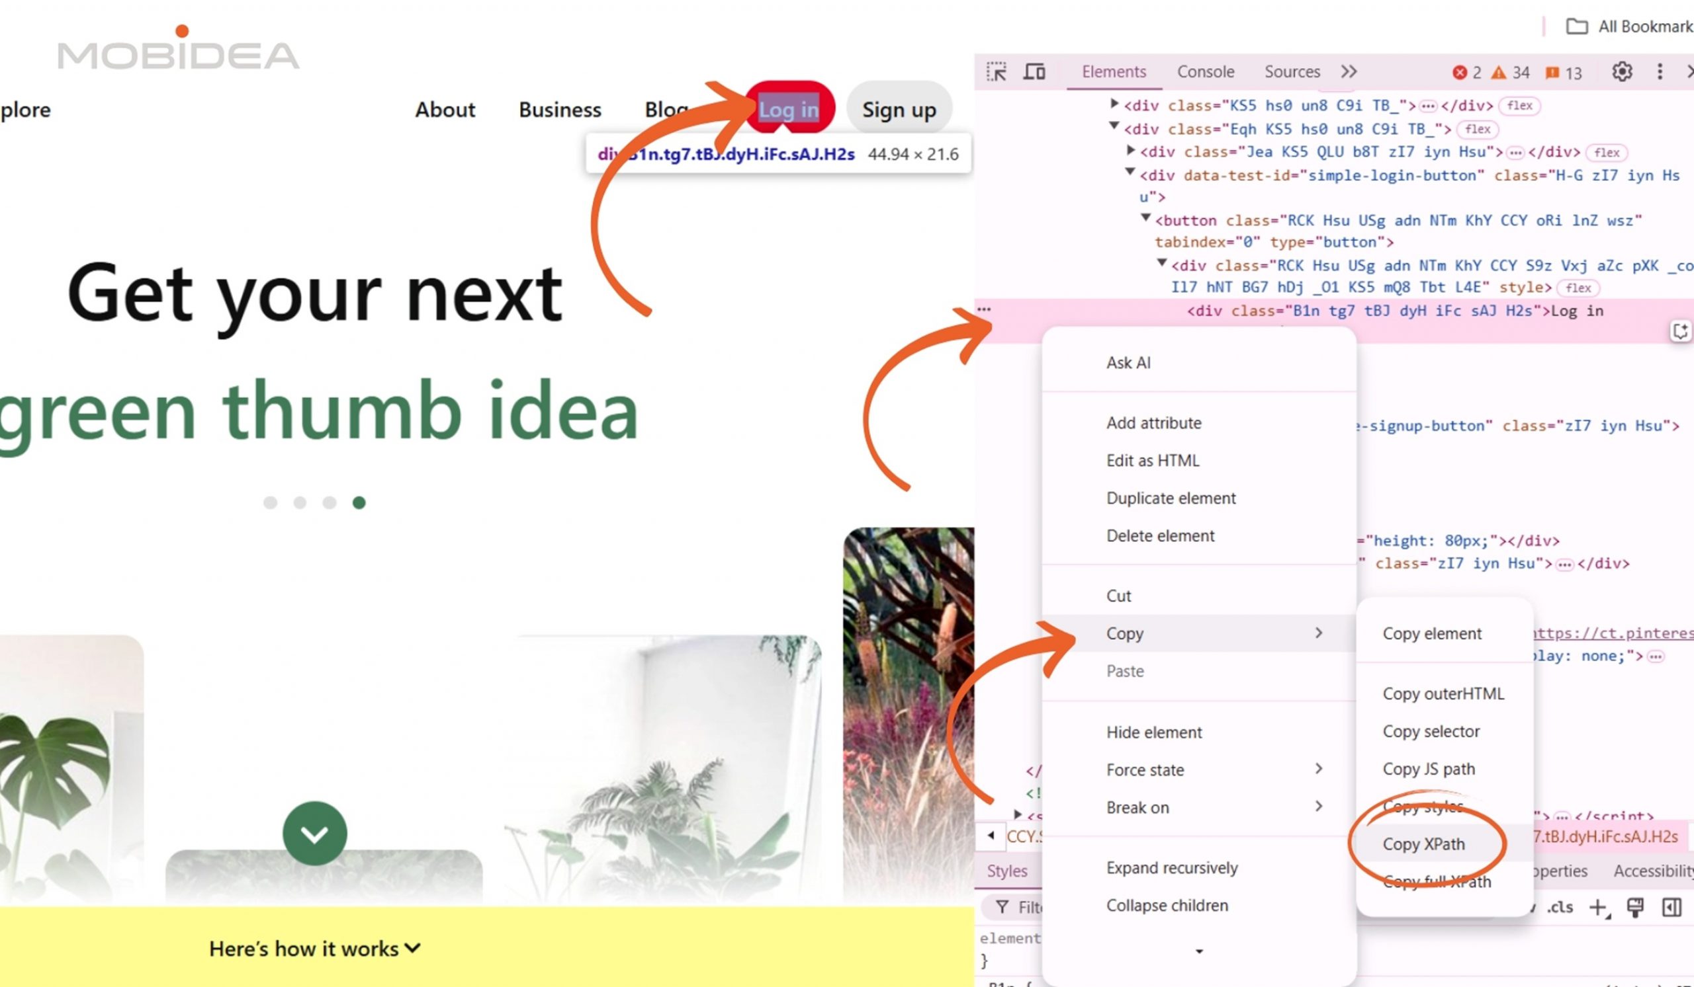This screenshot has height=987, width=1694.
Task: Toggle flex badge on the Jea KS5 row
Action: coord(1607,153)
